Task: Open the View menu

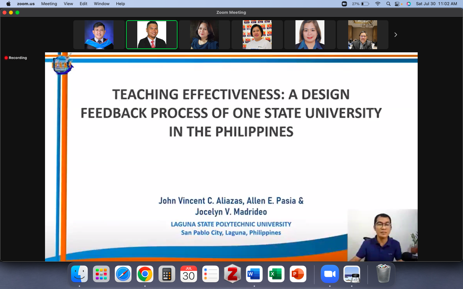Action: pos(68,4)
